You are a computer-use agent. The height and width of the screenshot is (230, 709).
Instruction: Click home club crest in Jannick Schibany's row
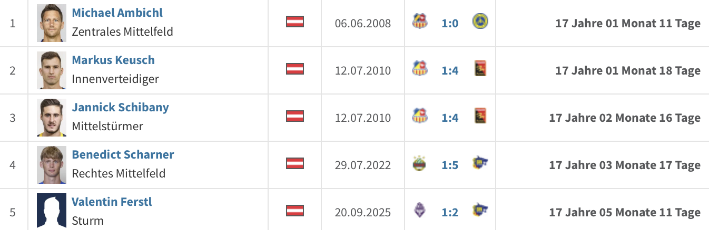(420, 116)
